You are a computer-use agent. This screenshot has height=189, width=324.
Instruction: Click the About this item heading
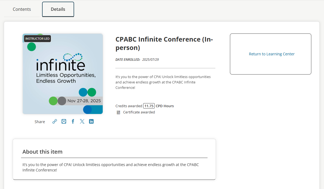[42, 152]
